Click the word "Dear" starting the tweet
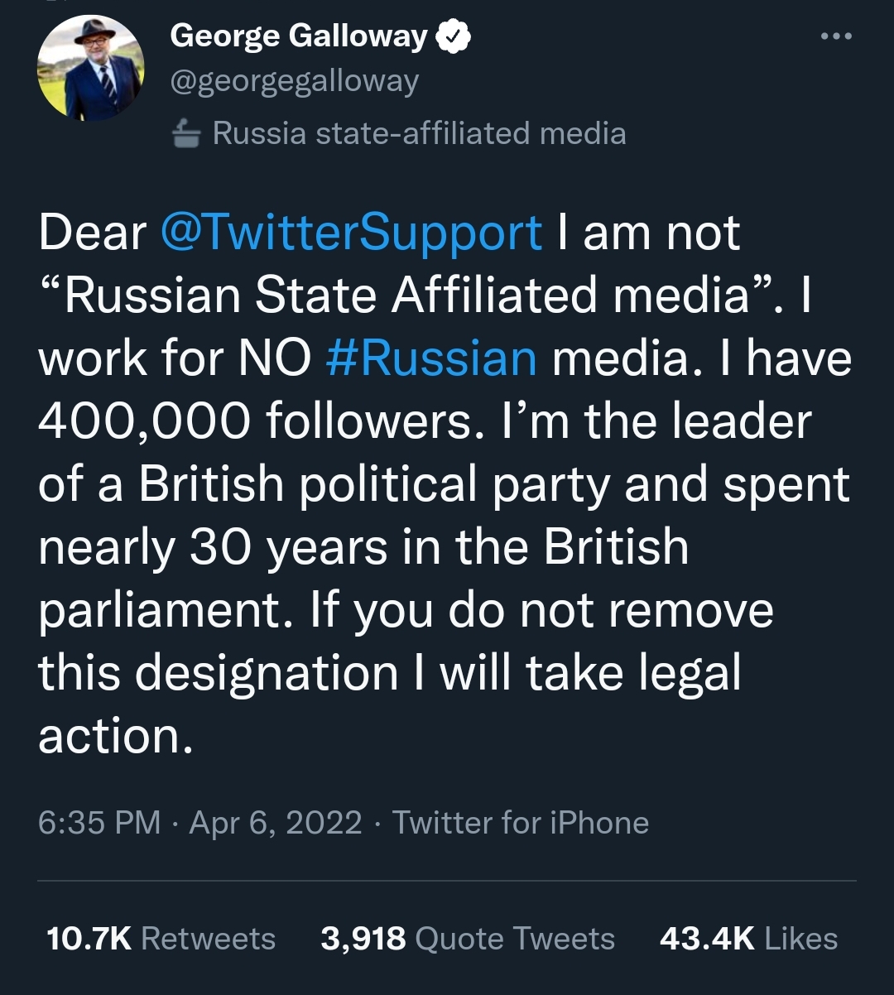This screenshot has width=894, height=995. [92, 233]
